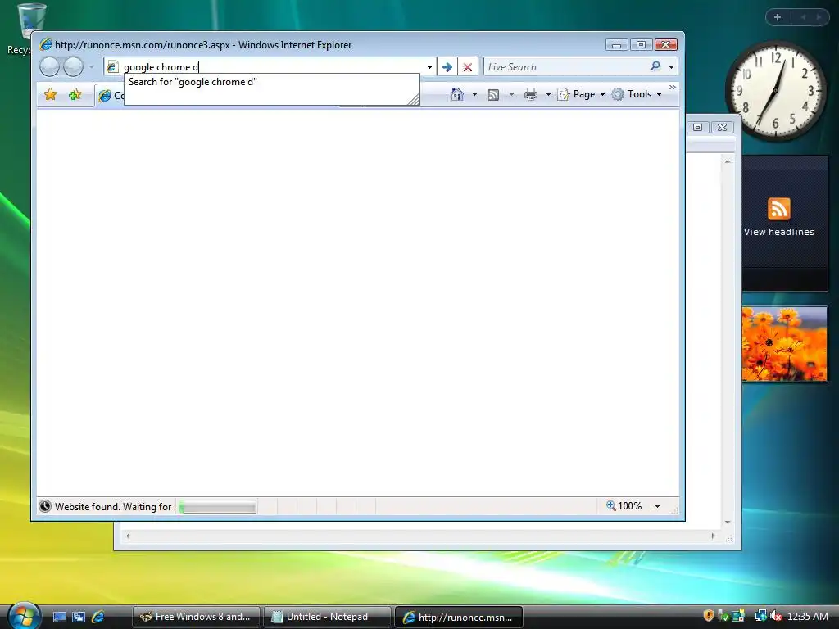Click the runonce.msn taskbar button

coord(459,617)
